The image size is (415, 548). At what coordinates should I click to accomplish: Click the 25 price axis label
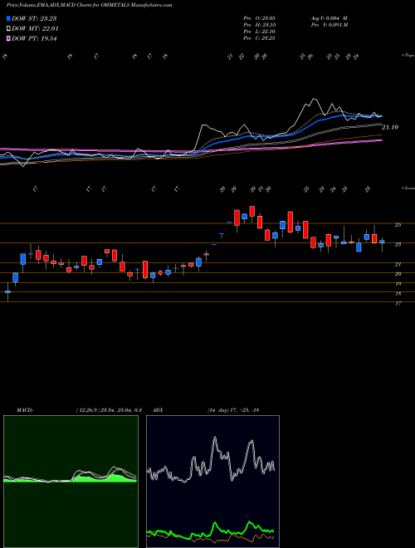398,225
